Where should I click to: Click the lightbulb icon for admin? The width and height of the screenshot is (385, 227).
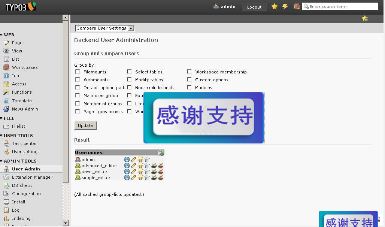(140, 160)
